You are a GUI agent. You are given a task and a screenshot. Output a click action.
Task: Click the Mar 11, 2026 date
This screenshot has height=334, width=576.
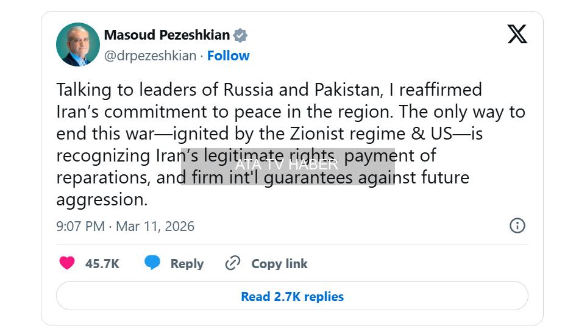(x=155, y=227)
